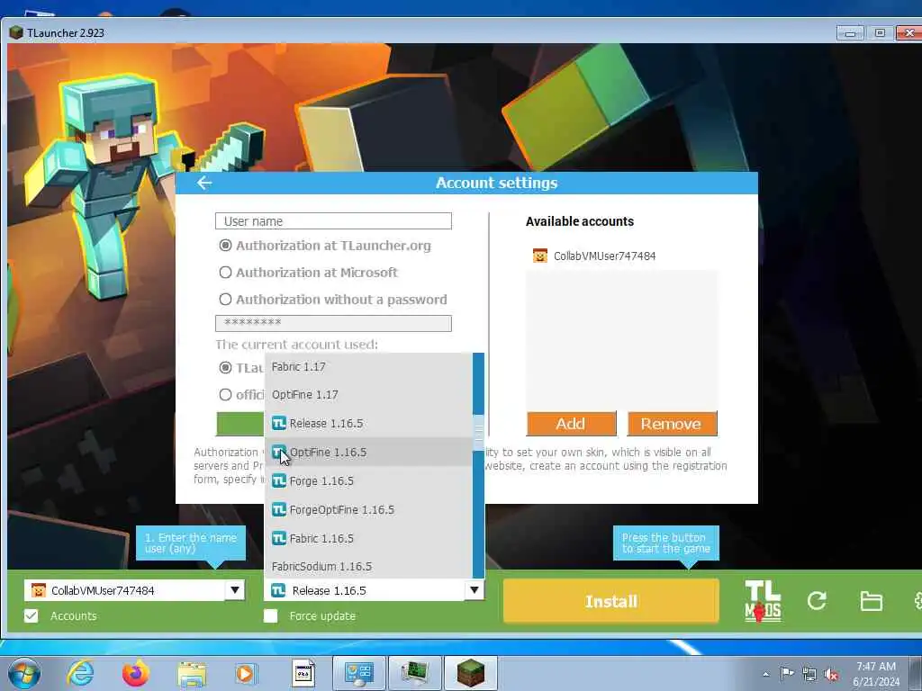Open the Control Panel taskbar icon
The height and width of the screenshot is (691, 922).
(358, 673)
